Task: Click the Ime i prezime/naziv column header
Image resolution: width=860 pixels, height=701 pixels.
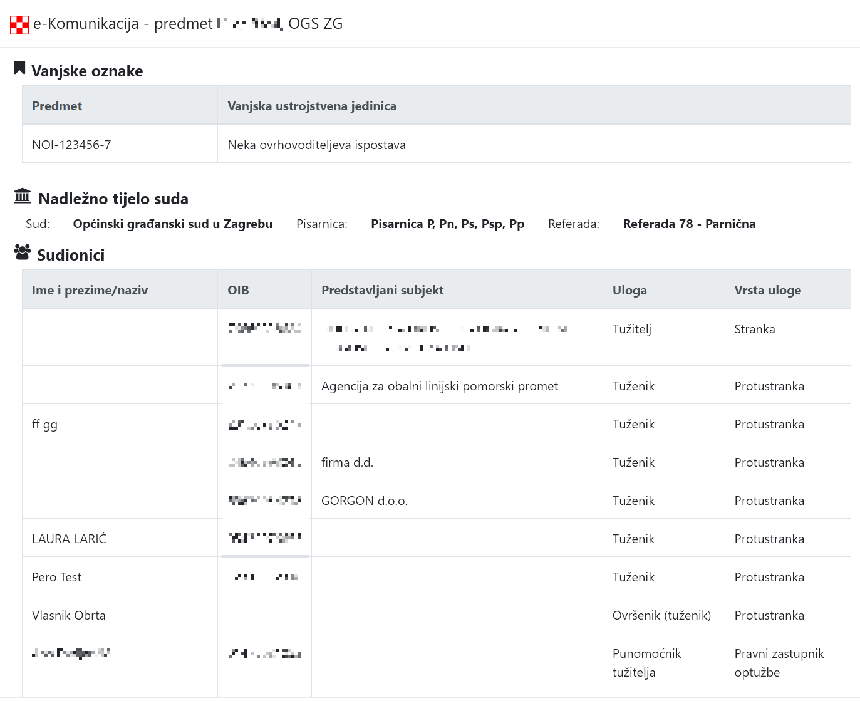Action: click(90, 290)
